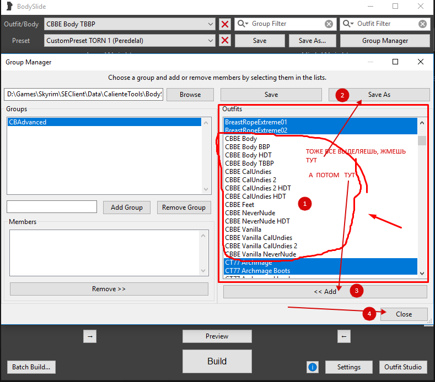Expand the Preset dropdown list

coord(211,41)
